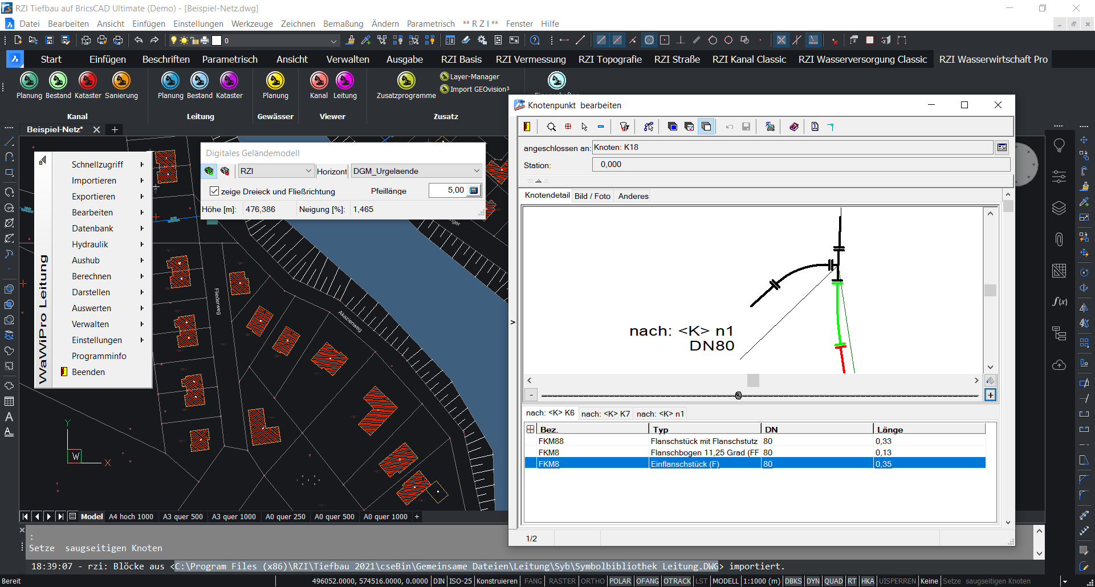This screenshot has height=587, width=1095.
Task: Click Programminfo menu entry
Action: 99,356
